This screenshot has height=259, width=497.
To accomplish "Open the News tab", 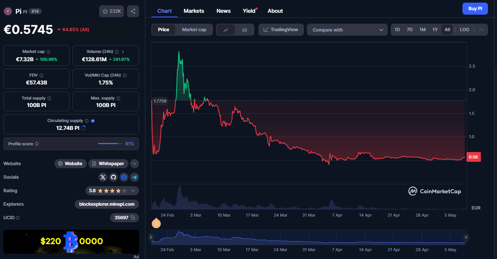I will click(224, 11).
